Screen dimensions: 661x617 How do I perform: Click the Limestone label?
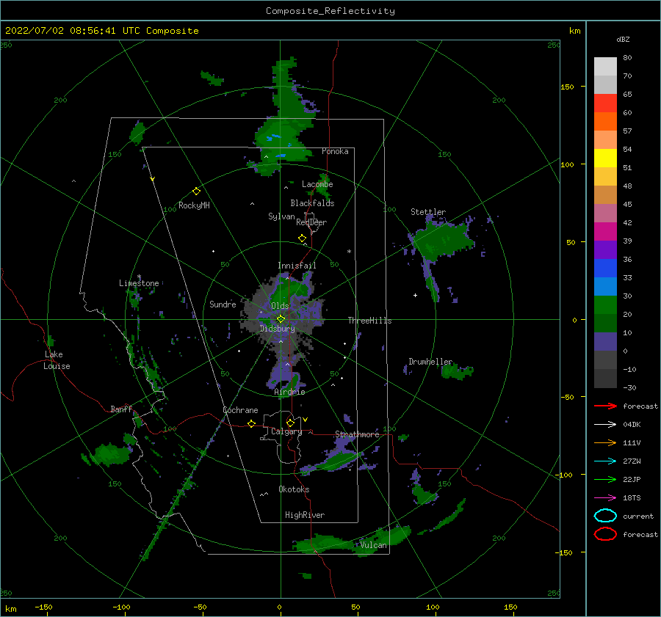pos(139,283)
